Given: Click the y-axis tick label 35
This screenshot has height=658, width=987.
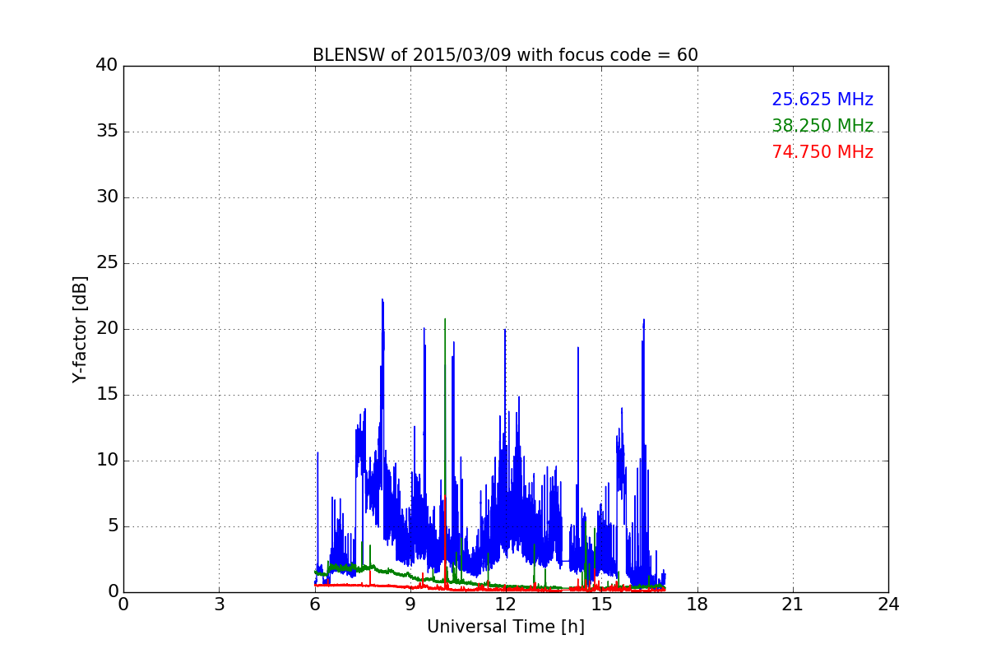Looking at the screenshot, I should click(107, 132).
